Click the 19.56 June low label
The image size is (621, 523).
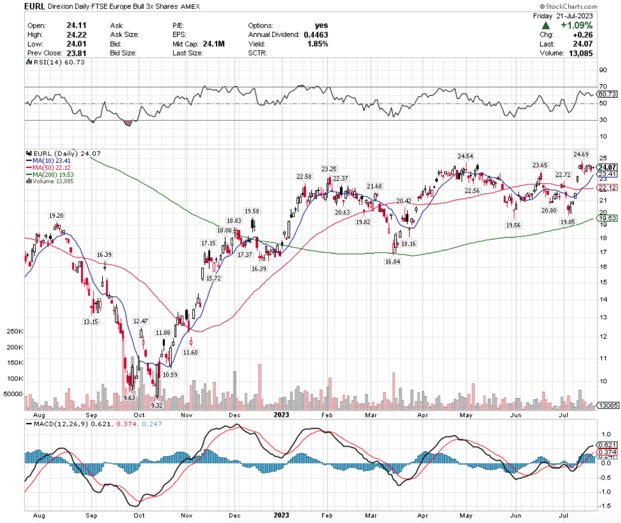coord(513,226)
